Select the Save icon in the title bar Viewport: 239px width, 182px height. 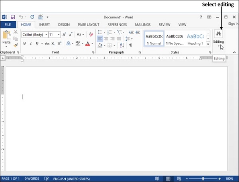13,17
